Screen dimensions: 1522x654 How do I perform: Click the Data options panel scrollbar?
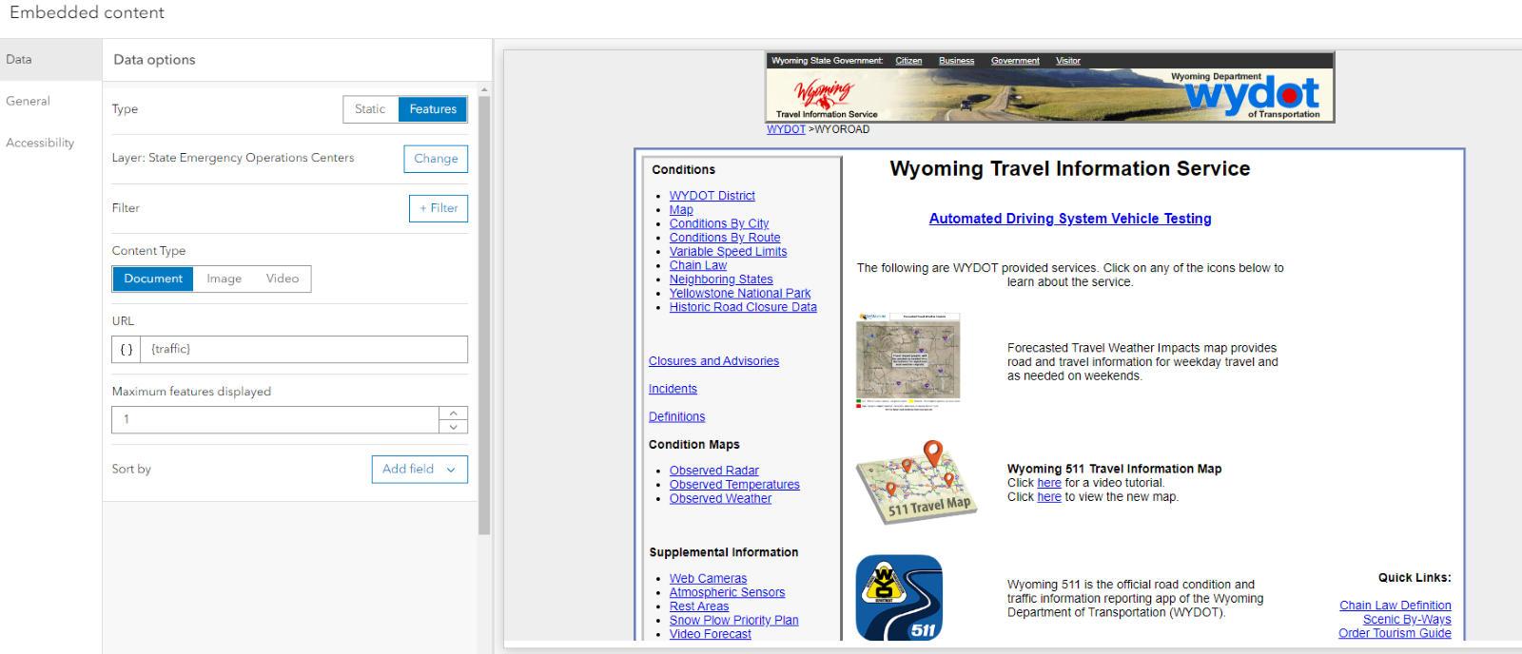click(484, 314)
